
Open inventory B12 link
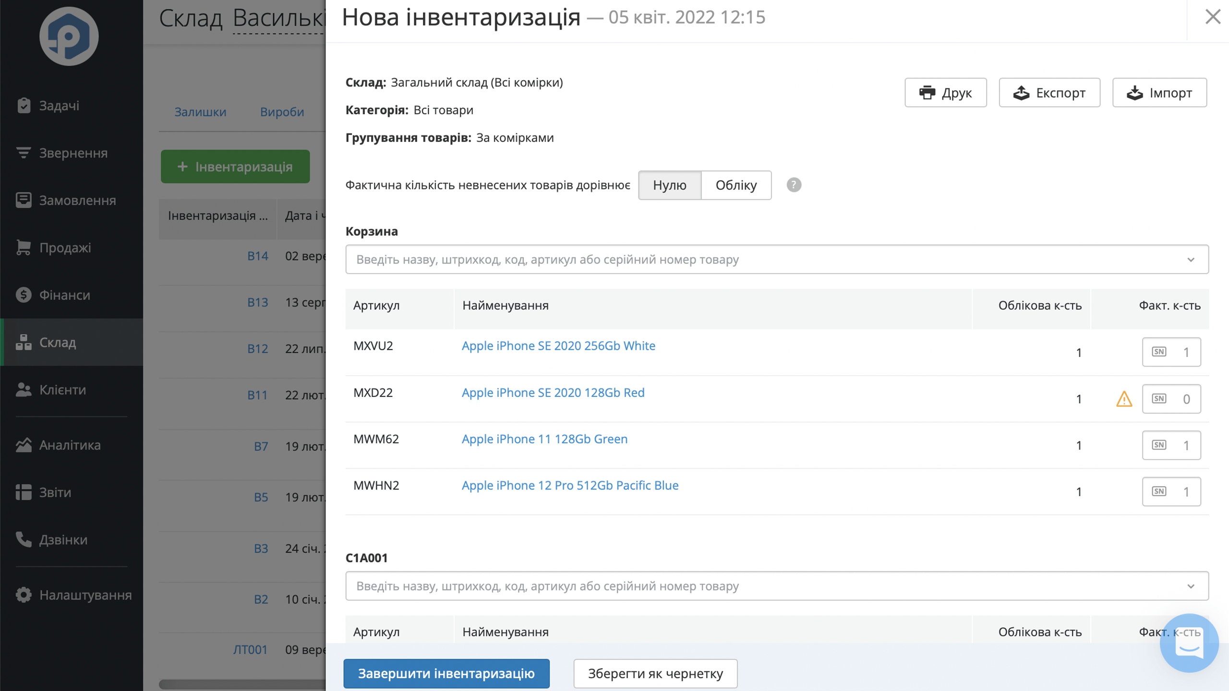[x=257, y=348]
